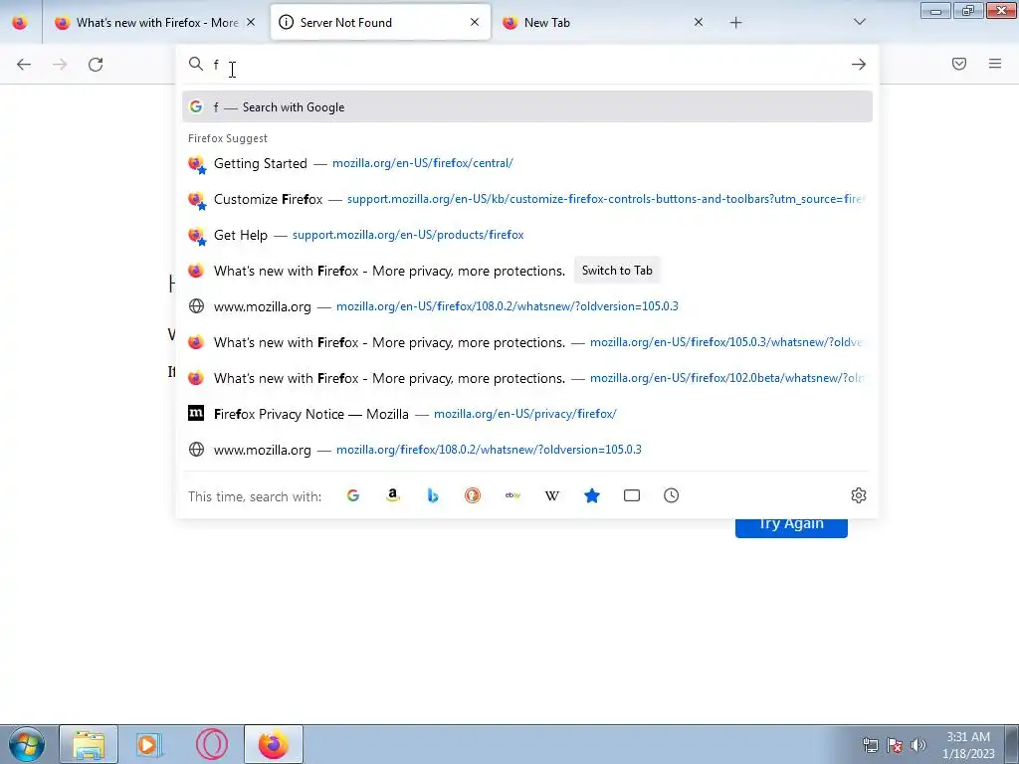Screen dimensions: 1019x764
Task: Open 'Firefox Privacy Notice — Mozilla' suggestion
Action: tap(527, 414)
